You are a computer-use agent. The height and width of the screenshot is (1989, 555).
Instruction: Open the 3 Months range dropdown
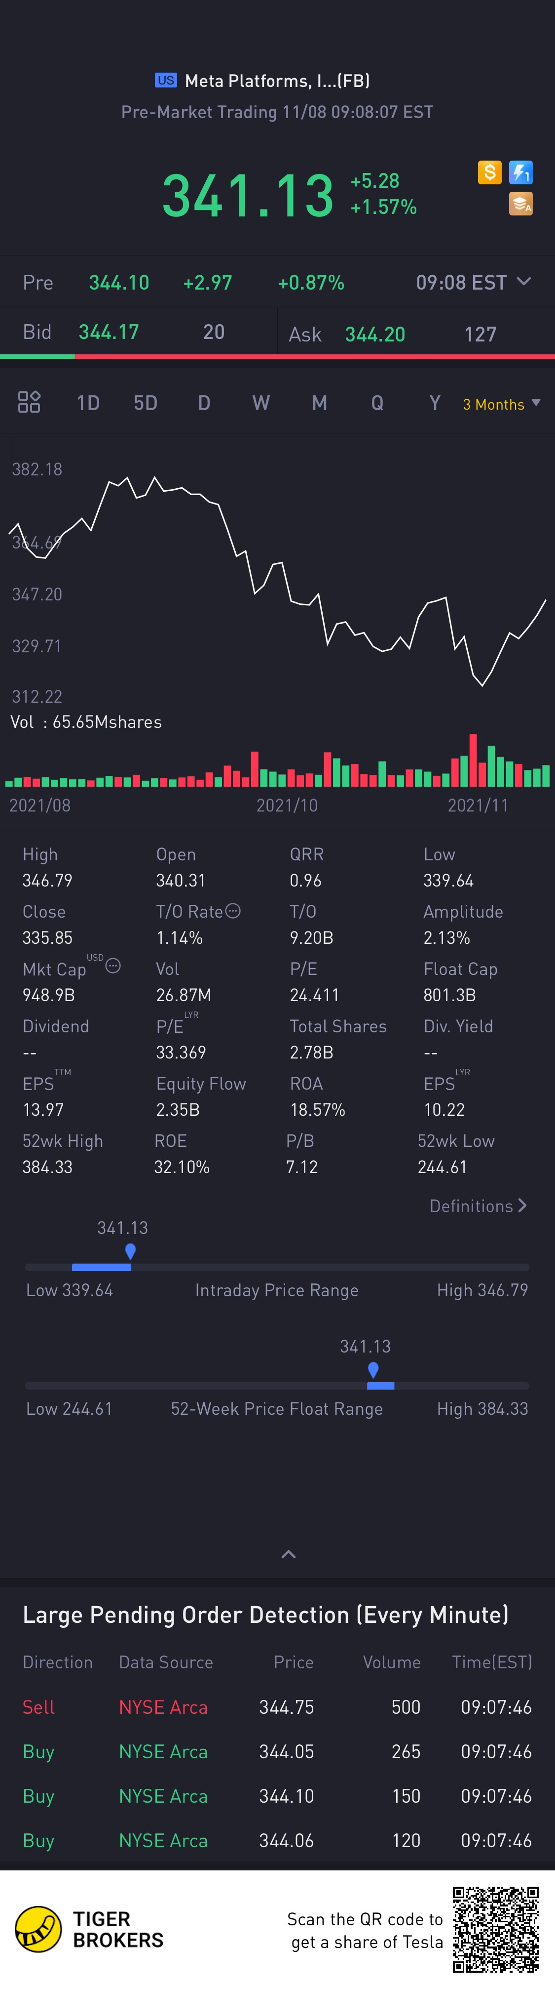502,404
